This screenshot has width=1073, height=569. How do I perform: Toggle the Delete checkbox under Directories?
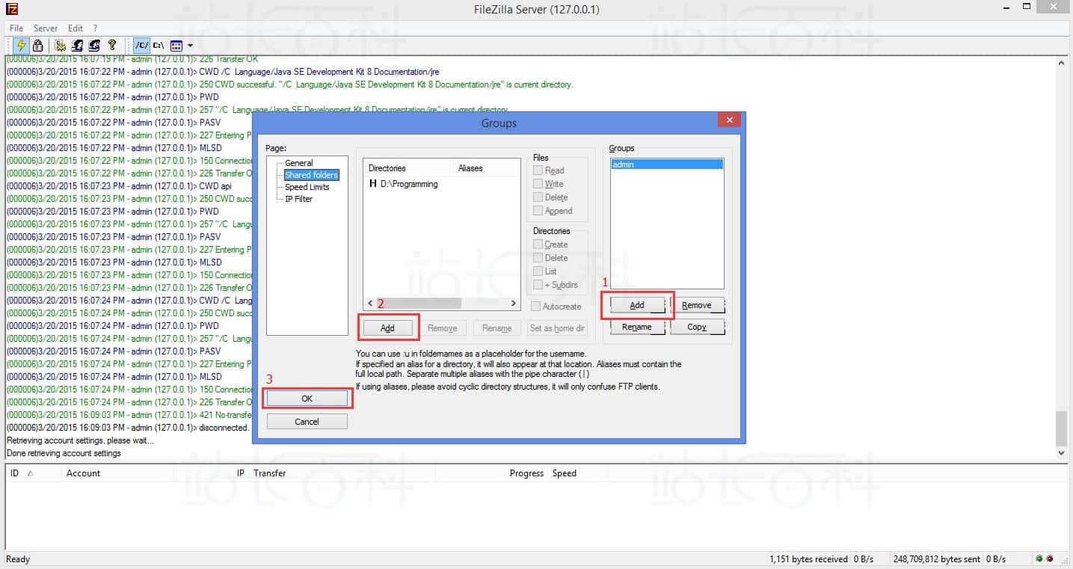pyautogui.click(x=538, y=258)
